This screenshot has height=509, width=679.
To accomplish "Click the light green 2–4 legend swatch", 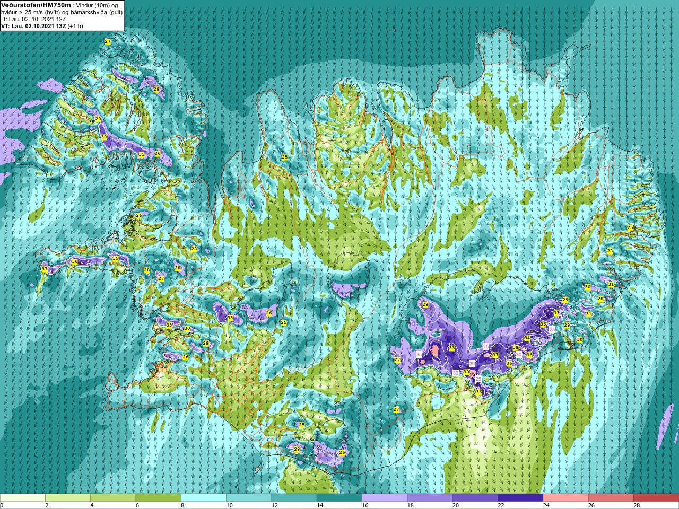I will 68,498.
